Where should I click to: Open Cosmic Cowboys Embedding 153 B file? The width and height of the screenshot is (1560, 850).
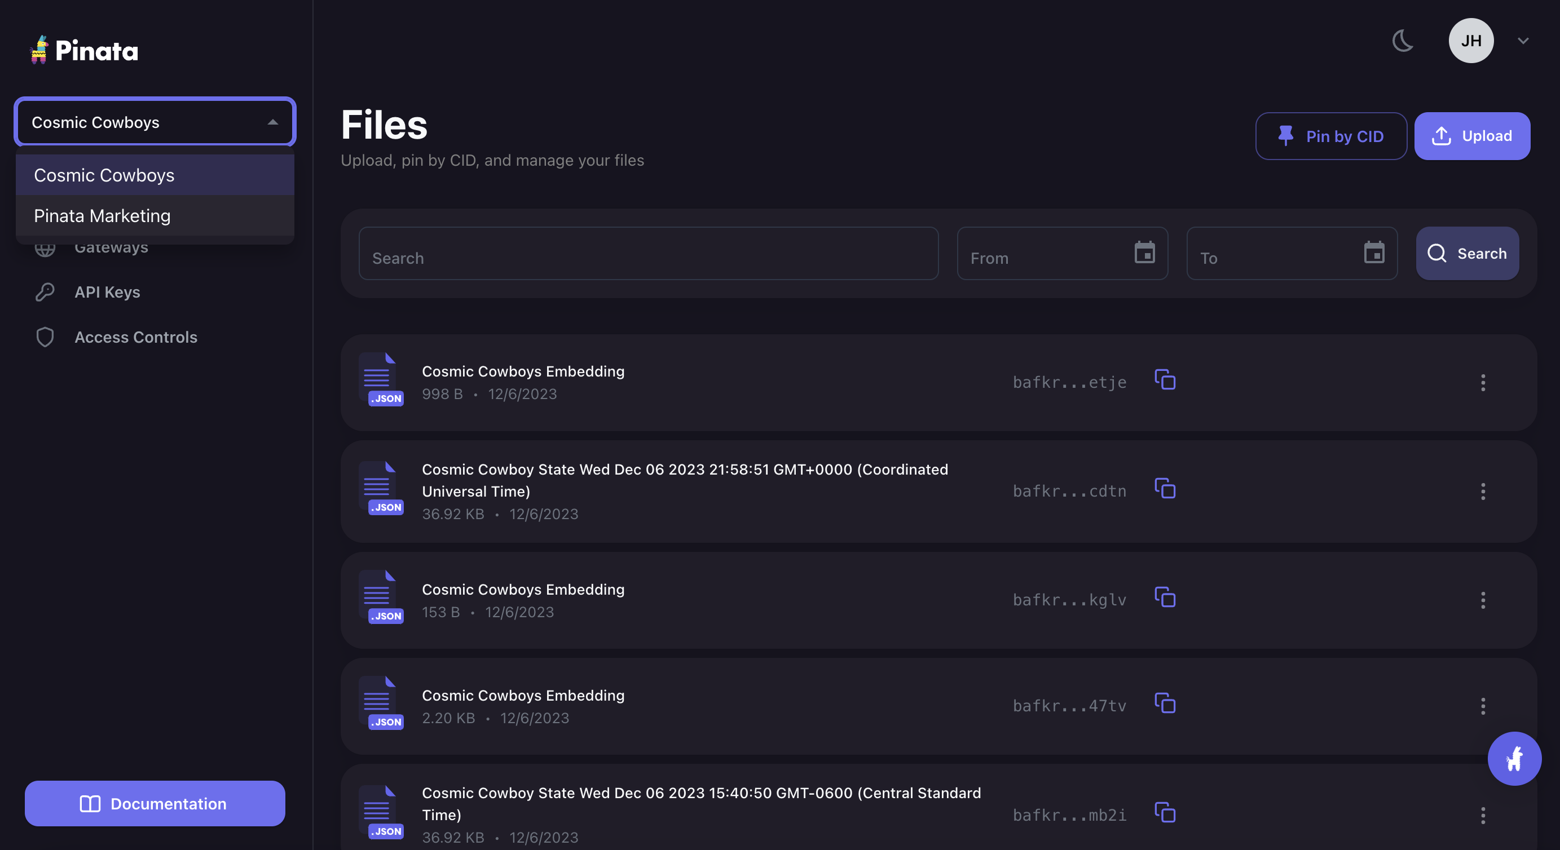[523, 589]
